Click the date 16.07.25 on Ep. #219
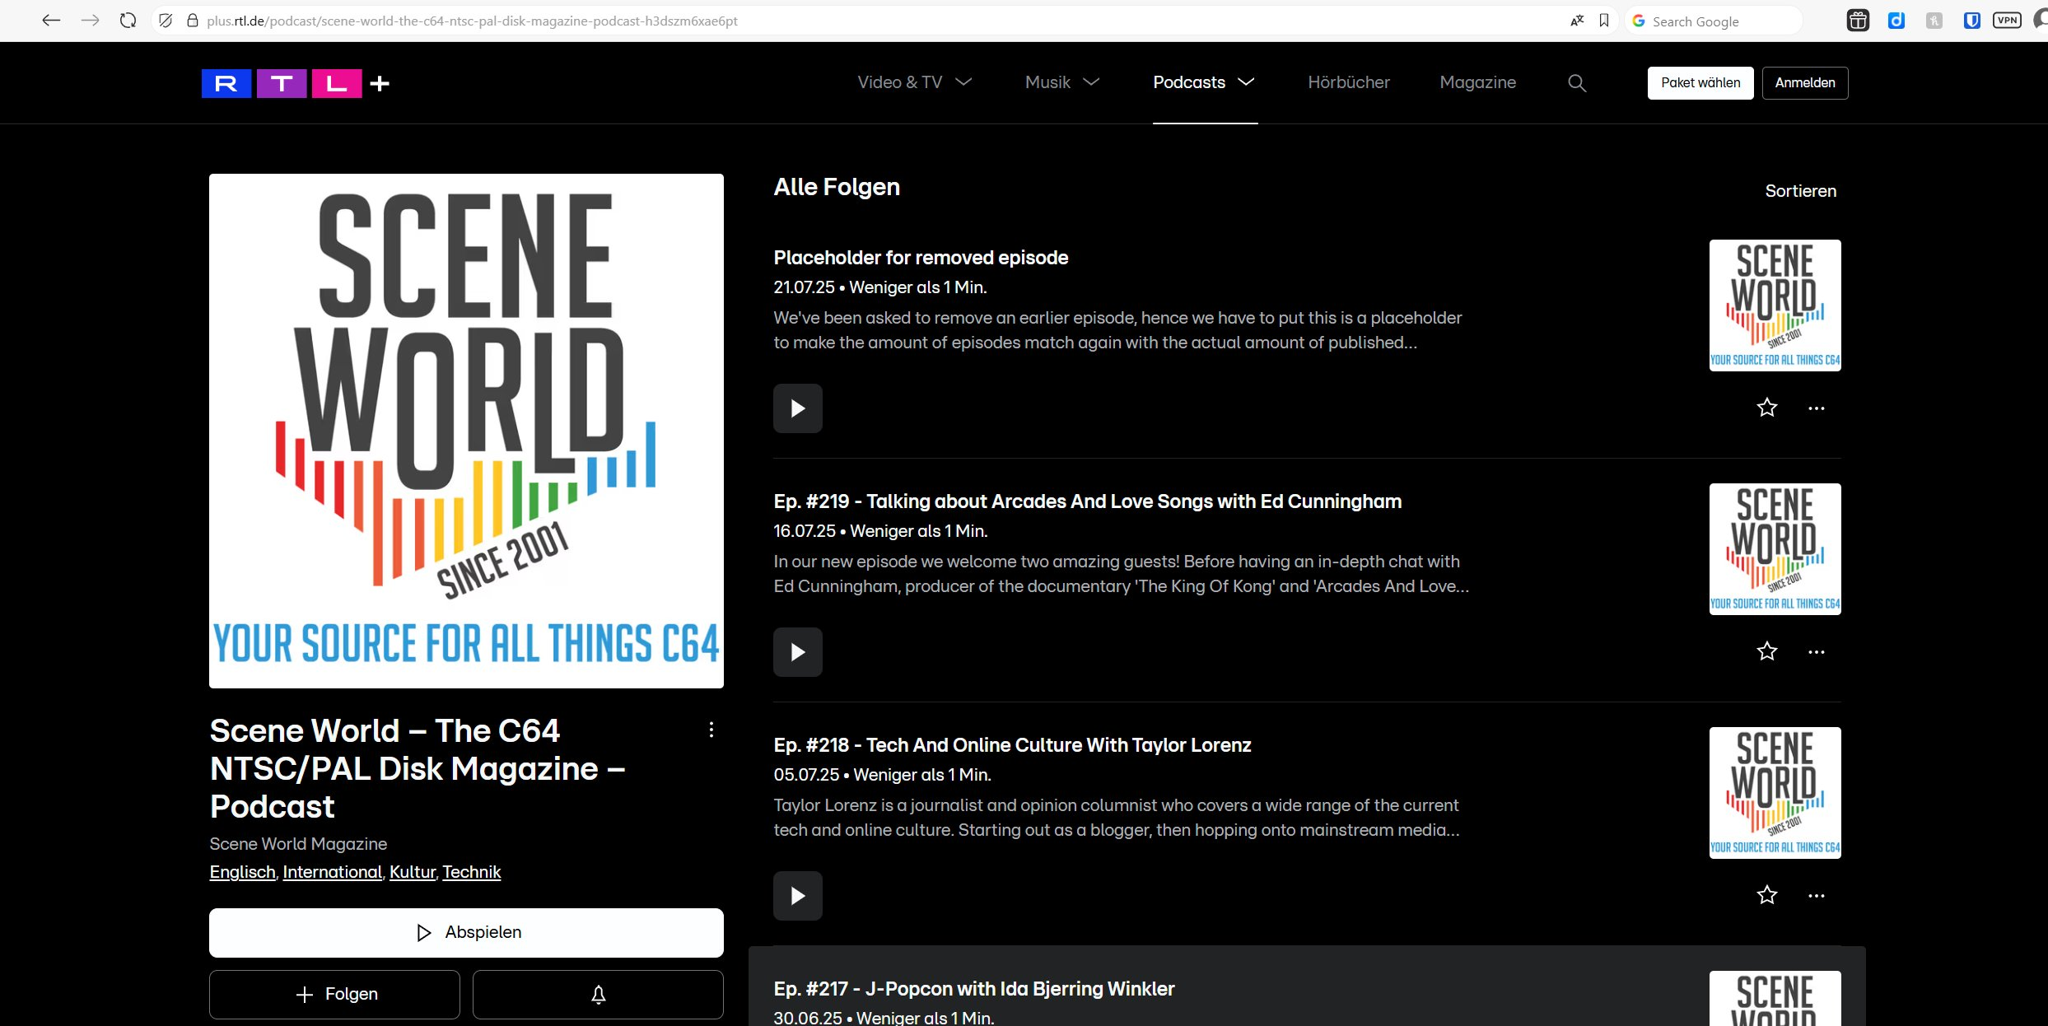2048x1026 pixels. 805,531
